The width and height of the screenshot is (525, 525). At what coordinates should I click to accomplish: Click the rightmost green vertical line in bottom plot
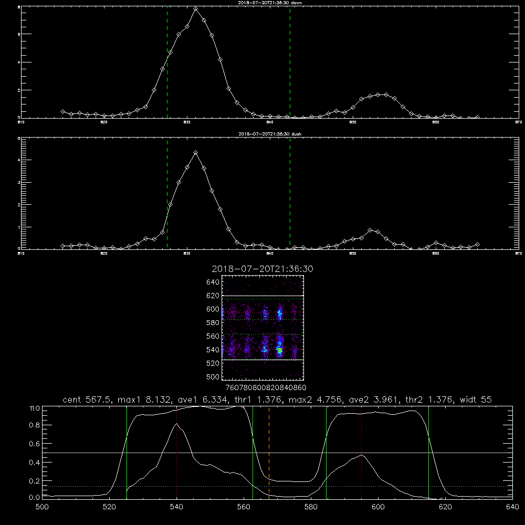[428, 452]
